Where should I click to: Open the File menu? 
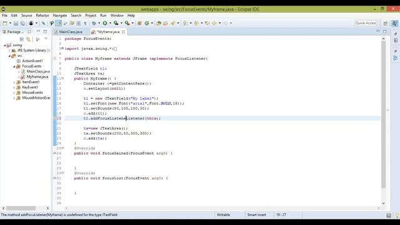coord(4,16)
